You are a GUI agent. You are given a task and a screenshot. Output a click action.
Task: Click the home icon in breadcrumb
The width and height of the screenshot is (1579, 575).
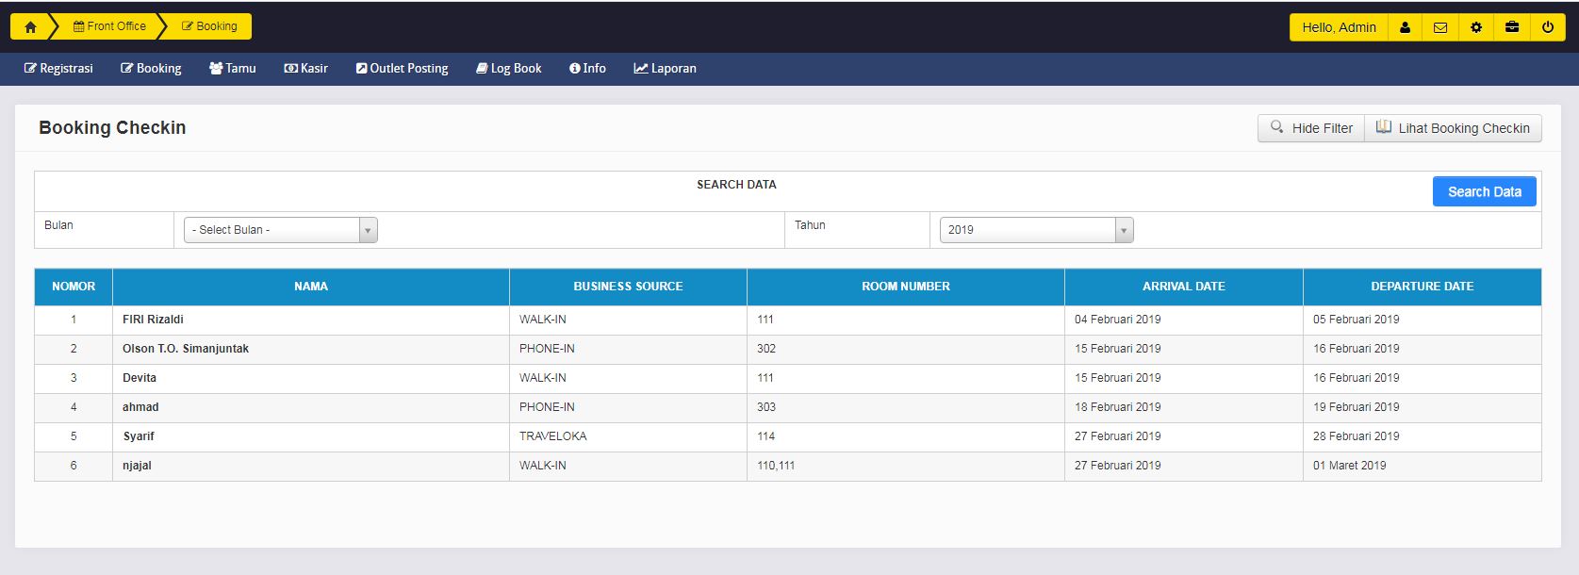30,27
